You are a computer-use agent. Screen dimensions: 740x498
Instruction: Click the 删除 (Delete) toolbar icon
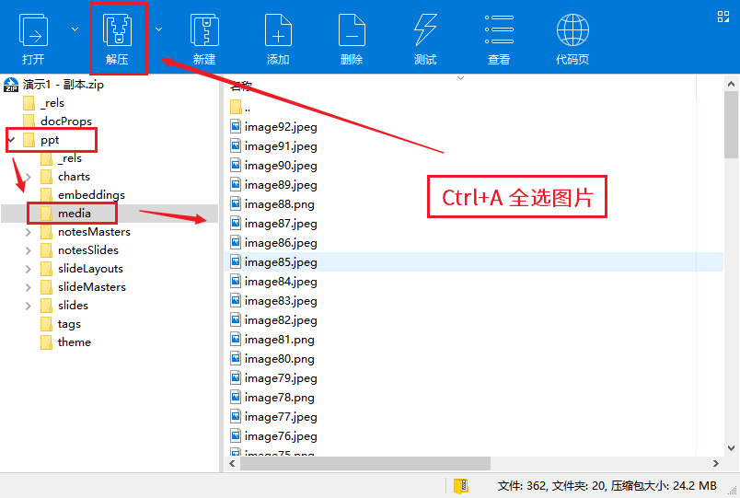point(352,30)
